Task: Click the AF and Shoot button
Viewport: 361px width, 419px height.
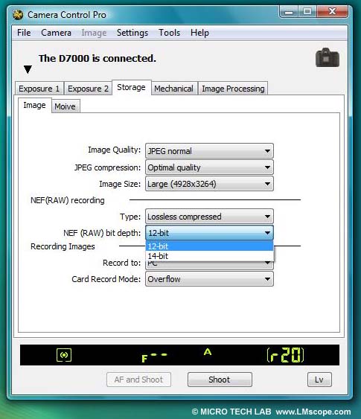Action: click(x=138, y=380)
